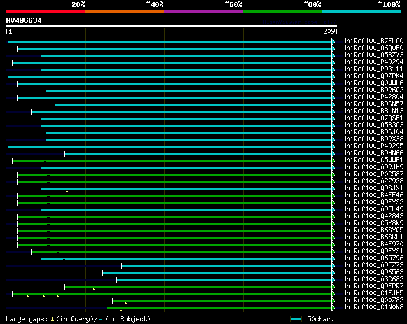Click the arrowhead ending the UniRef100_A6Q0F0 bar
Screen dimensions: 407x324
(333, 48)
